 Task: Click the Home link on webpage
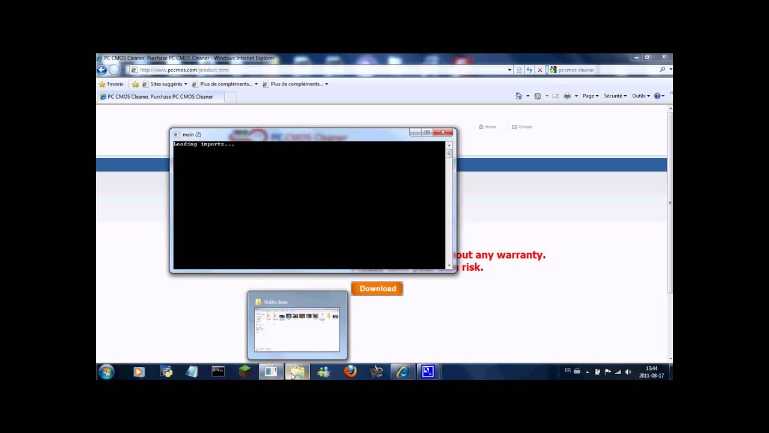[x=487, y=127]
